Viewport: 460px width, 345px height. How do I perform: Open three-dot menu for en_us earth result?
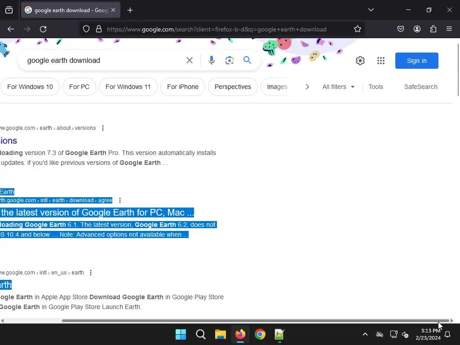(x=91, y=273)
